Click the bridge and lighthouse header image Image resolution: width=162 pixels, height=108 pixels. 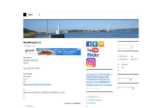click(x=81, y=29)
